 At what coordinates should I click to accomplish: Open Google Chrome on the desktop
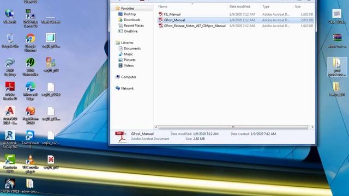tap(31, 42)
